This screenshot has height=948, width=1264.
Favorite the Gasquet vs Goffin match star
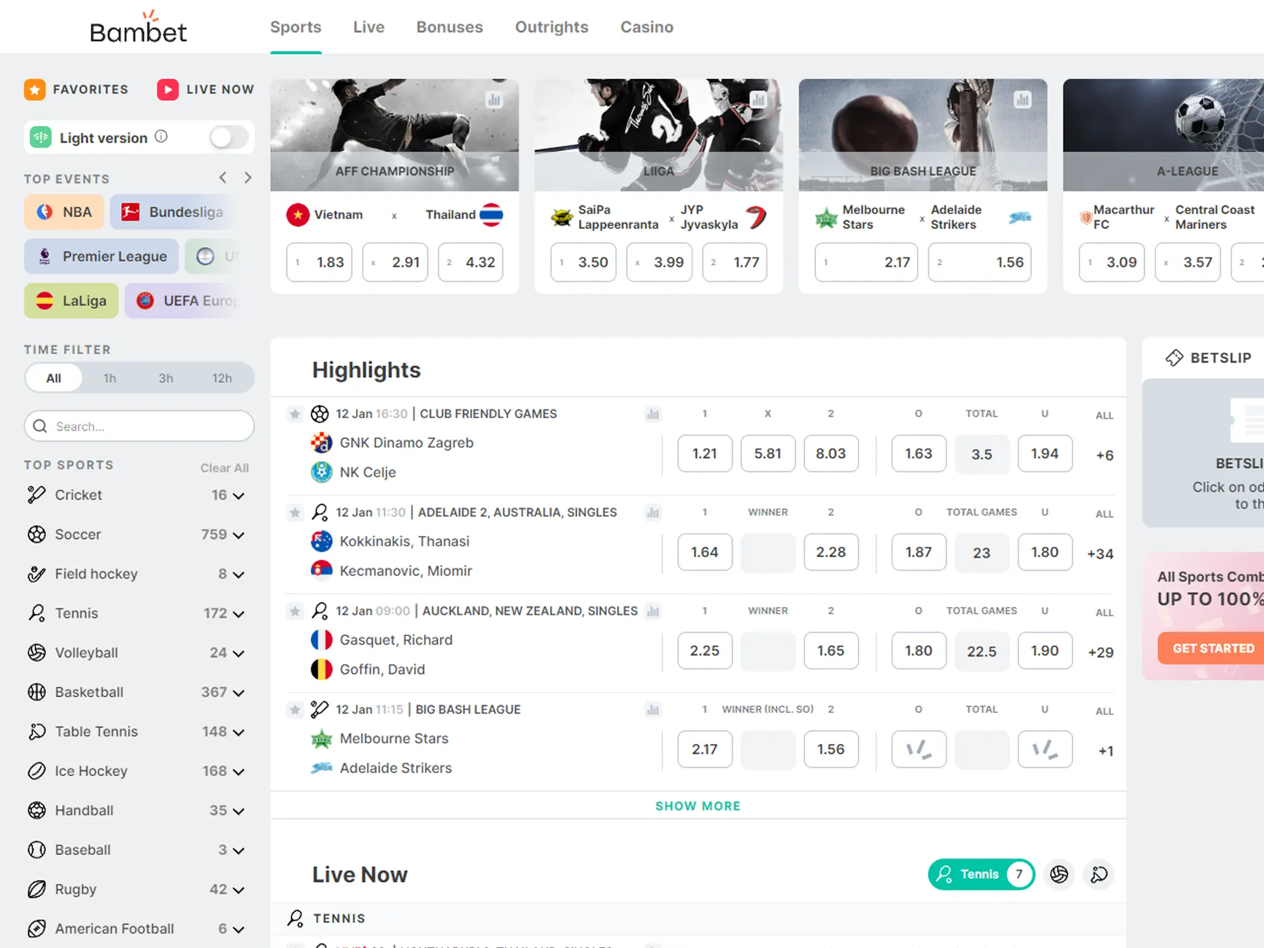295,612
